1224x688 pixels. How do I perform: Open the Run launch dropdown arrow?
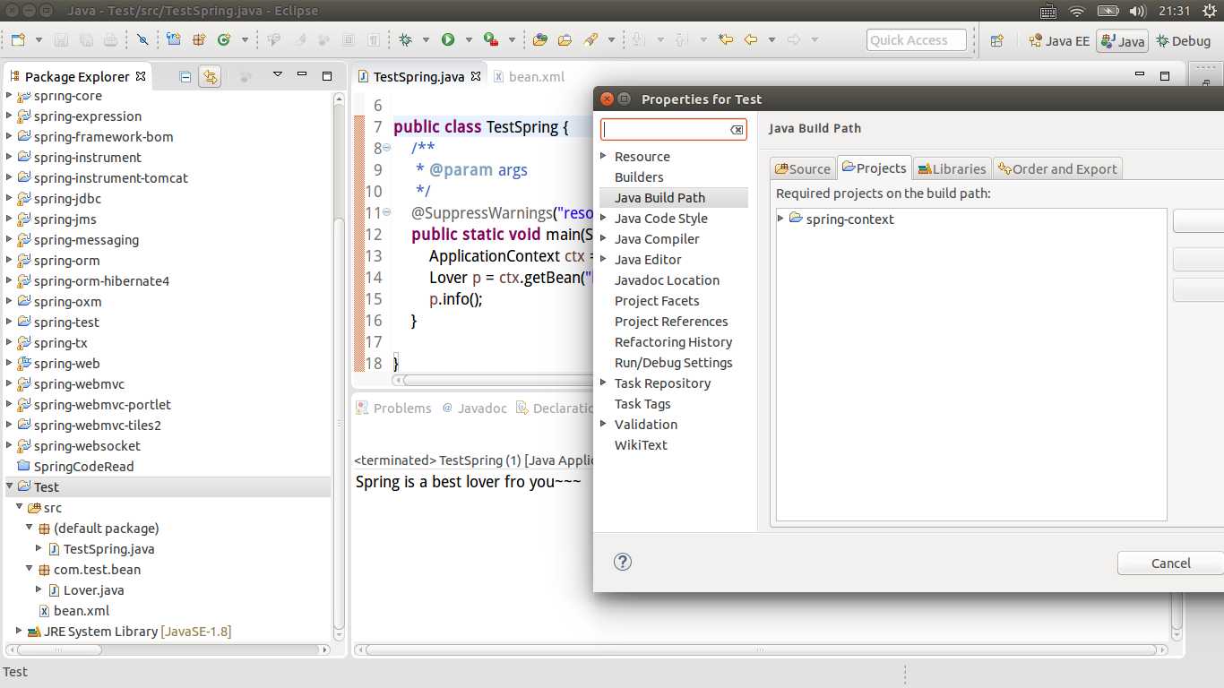(469, 39)
